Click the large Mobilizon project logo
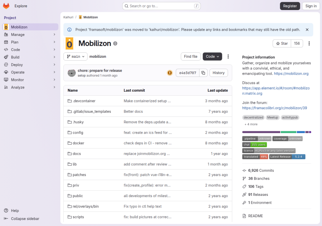Image resolution: width=322 pixels, height=226 pixels. (69, 44)
